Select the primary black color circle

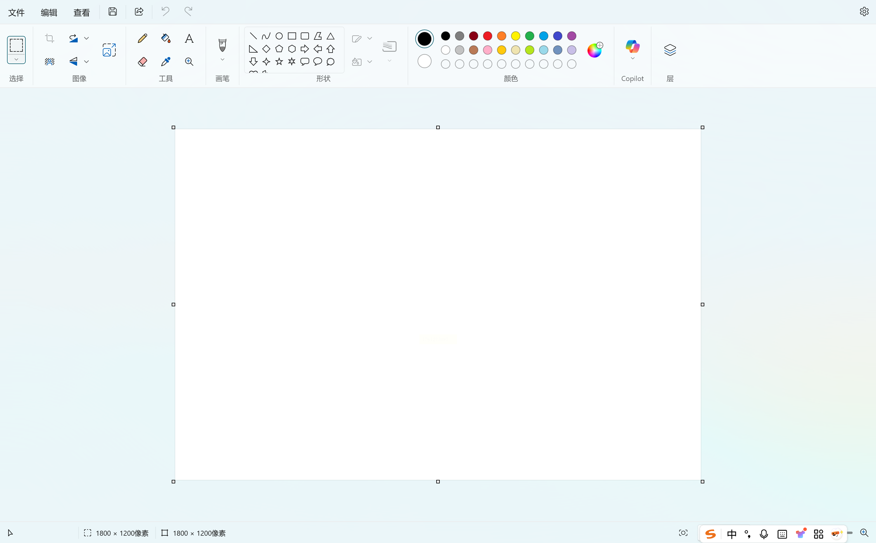424,39
